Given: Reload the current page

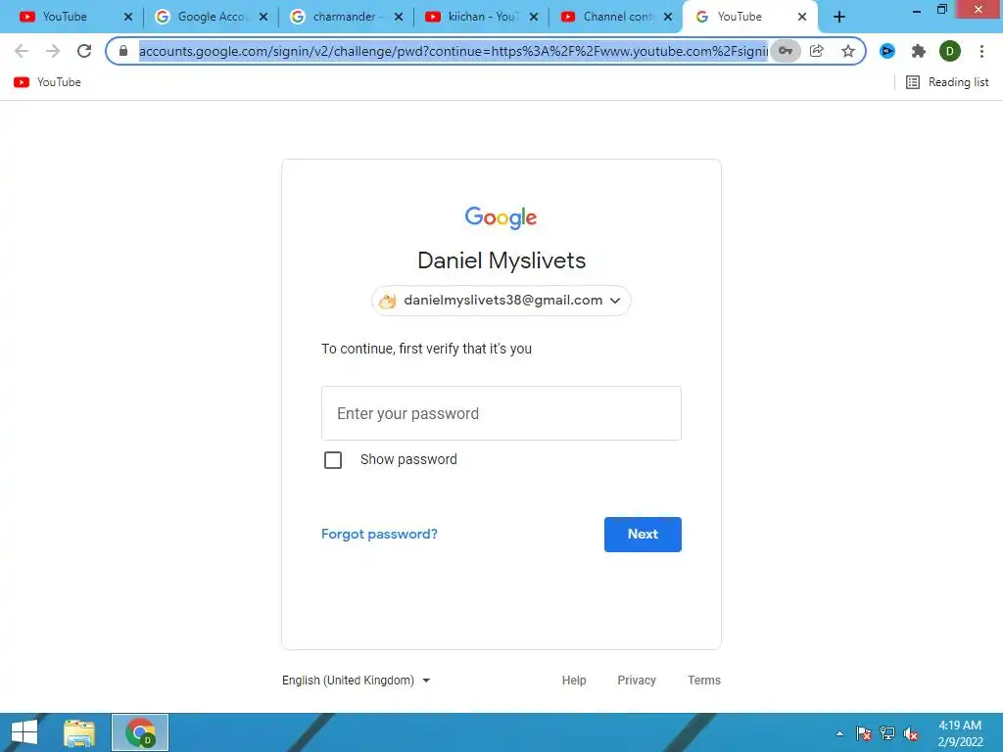Looking at the screenshot, I should pyautogui.click(x=84, y=51).
